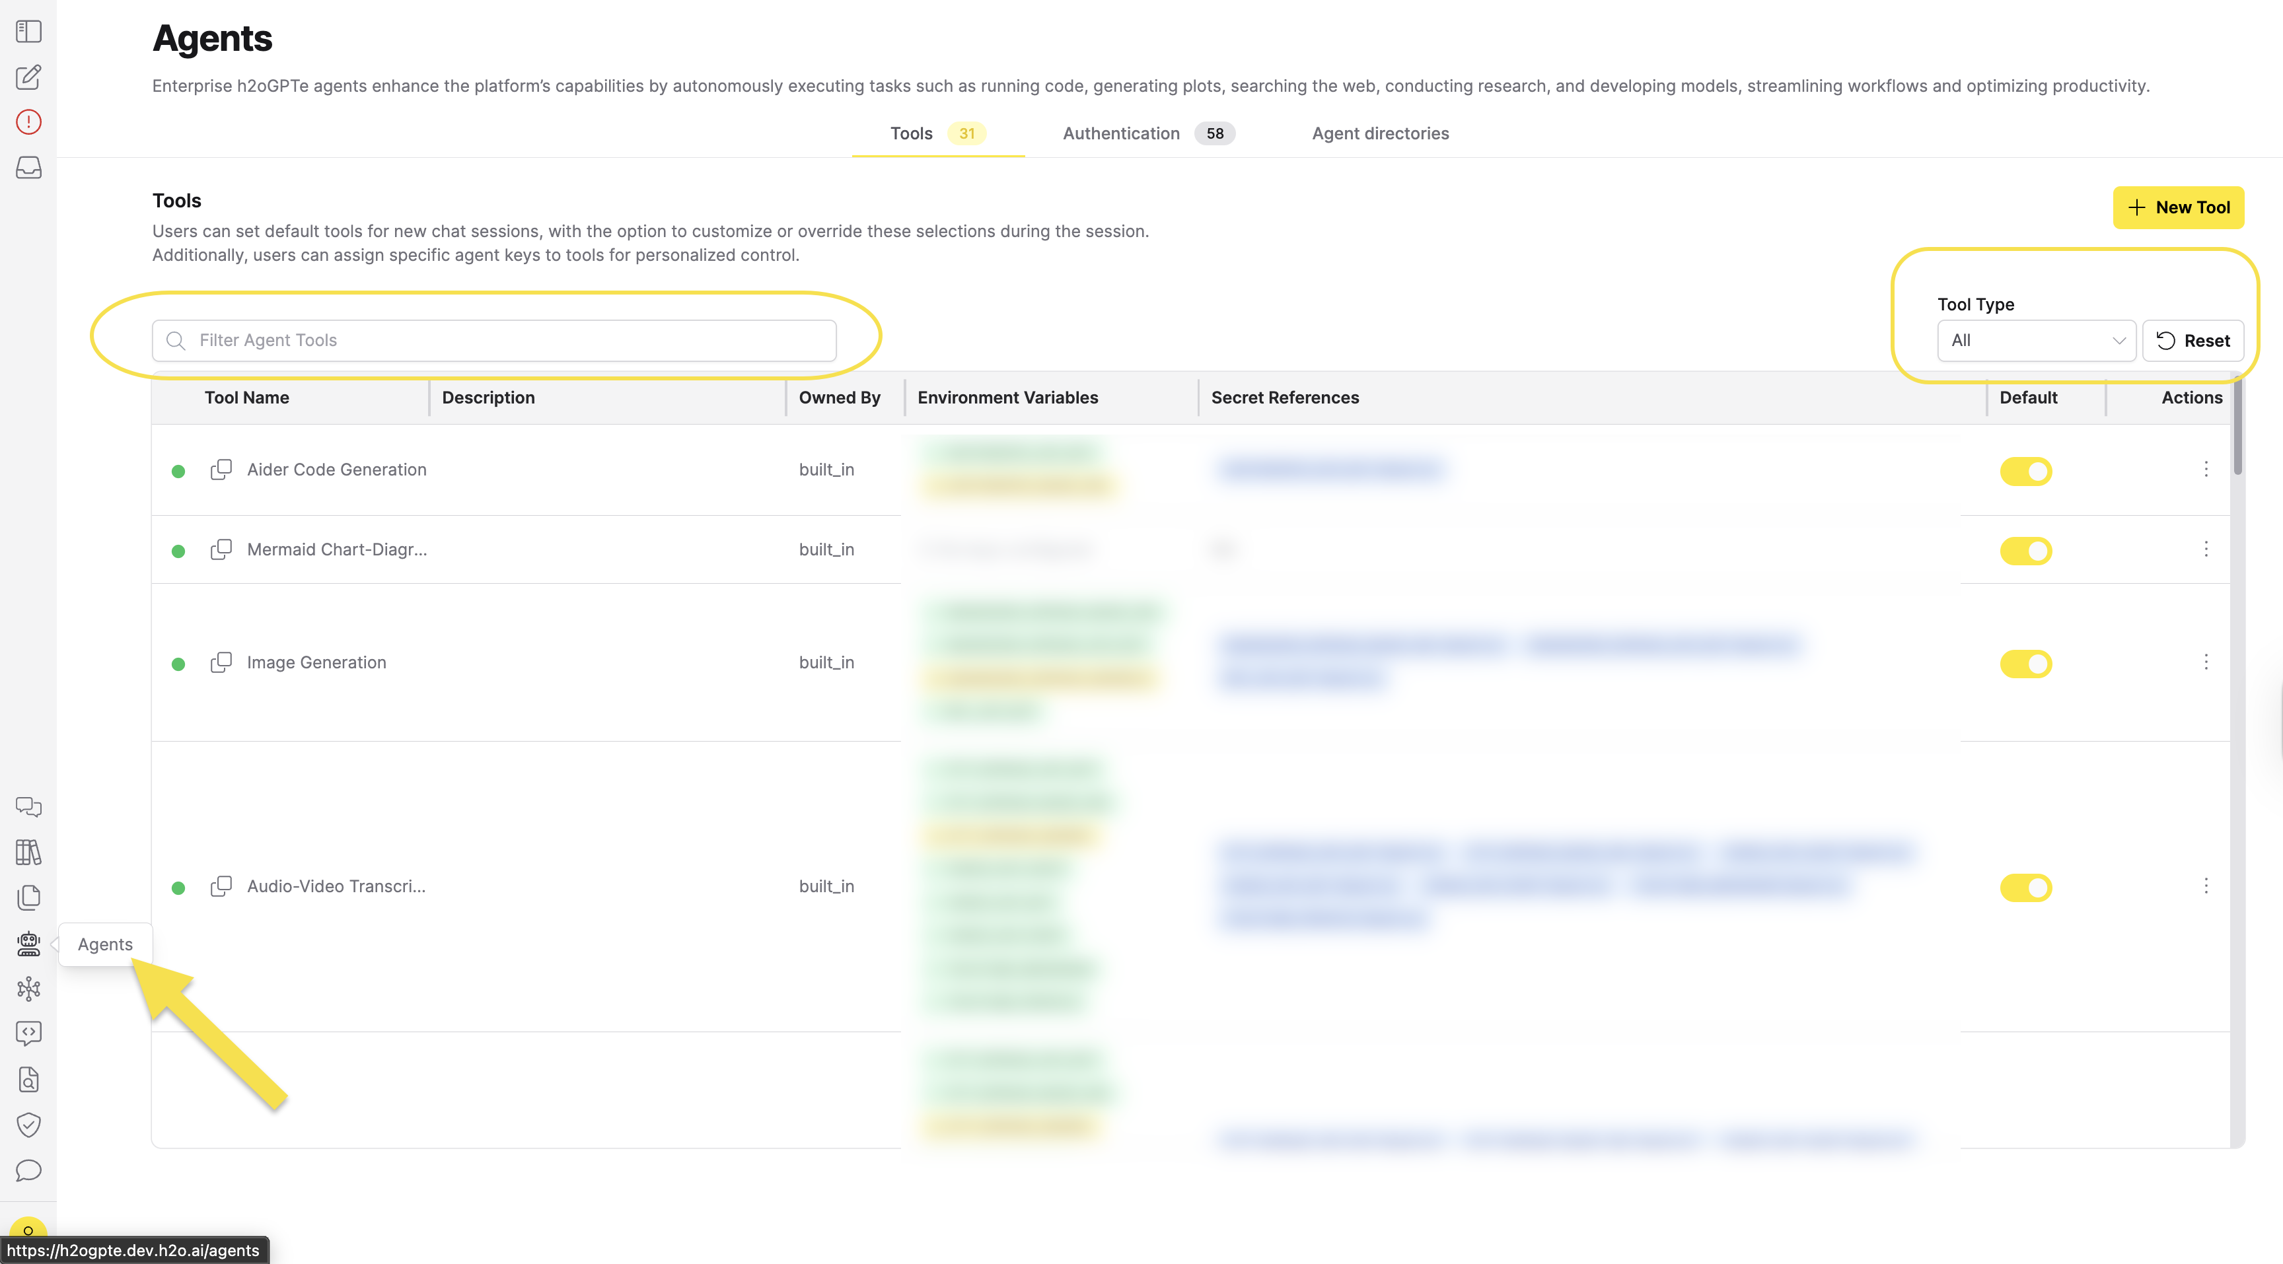The width and height of the screenshot is (2283, 1264).
Task: Open the collections books icon in sidebar
Action: (28, 852)
